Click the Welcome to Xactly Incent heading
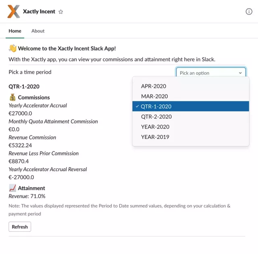The width and height of the screenshot is (258, 254). pyautogui.click(x=67, y=48)
